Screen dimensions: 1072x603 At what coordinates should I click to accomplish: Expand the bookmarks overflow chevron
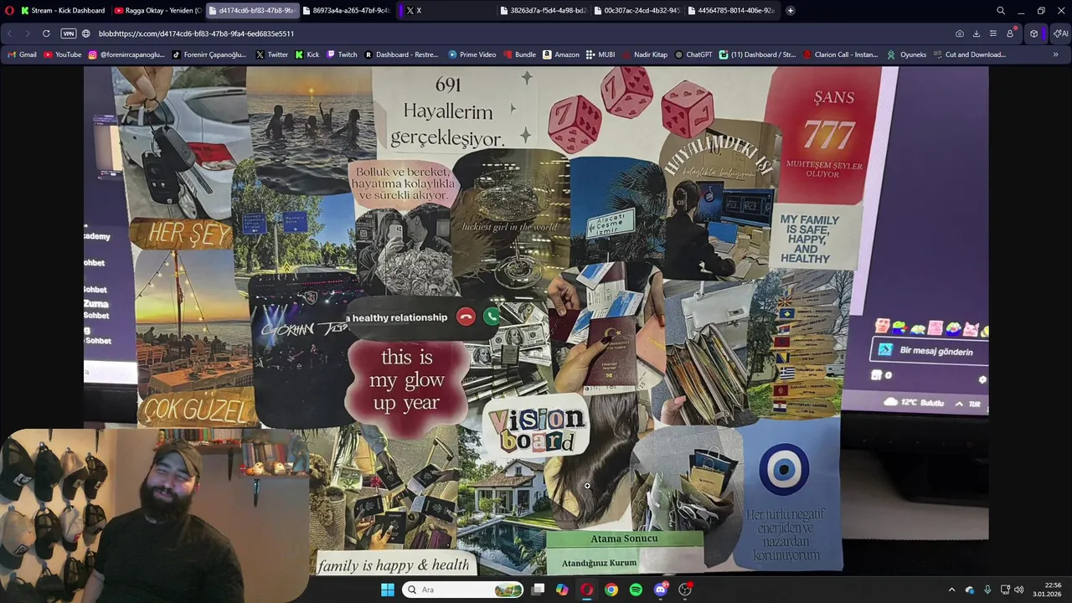click(1055, 54)
